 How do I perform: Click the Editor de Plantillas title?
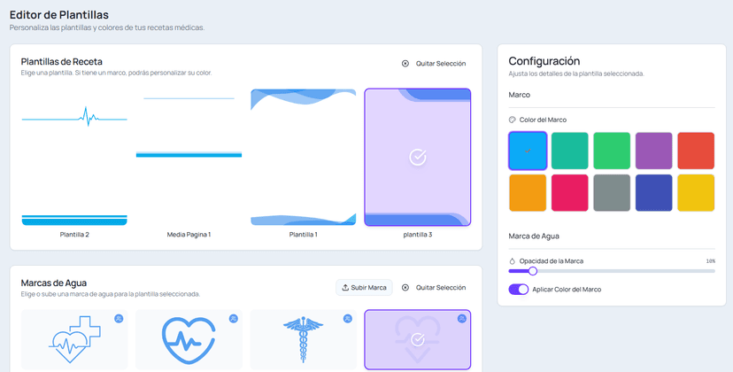(x=59, y=15)
